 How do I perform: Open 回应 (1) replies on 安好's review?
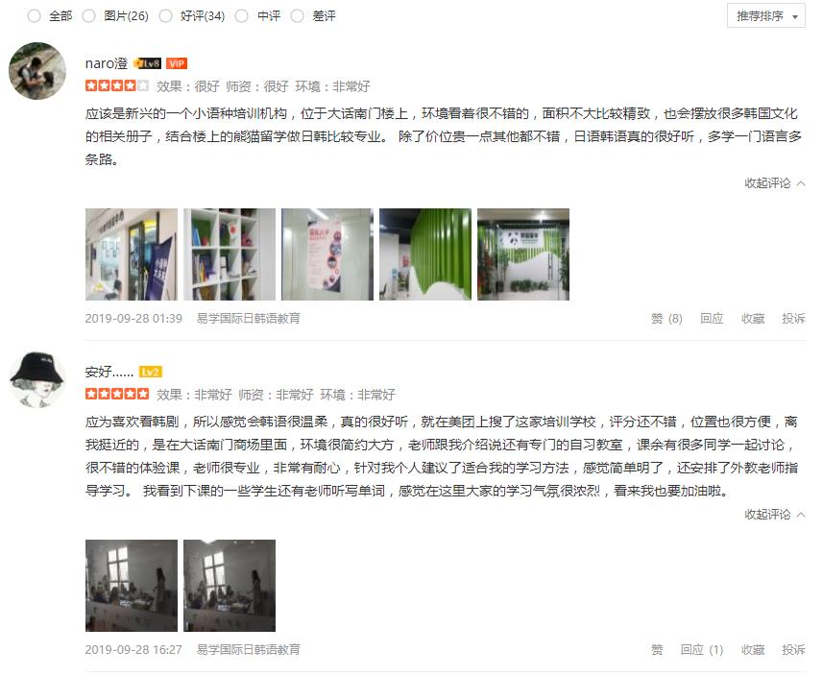pyautogui.click(x=702, y=650)
